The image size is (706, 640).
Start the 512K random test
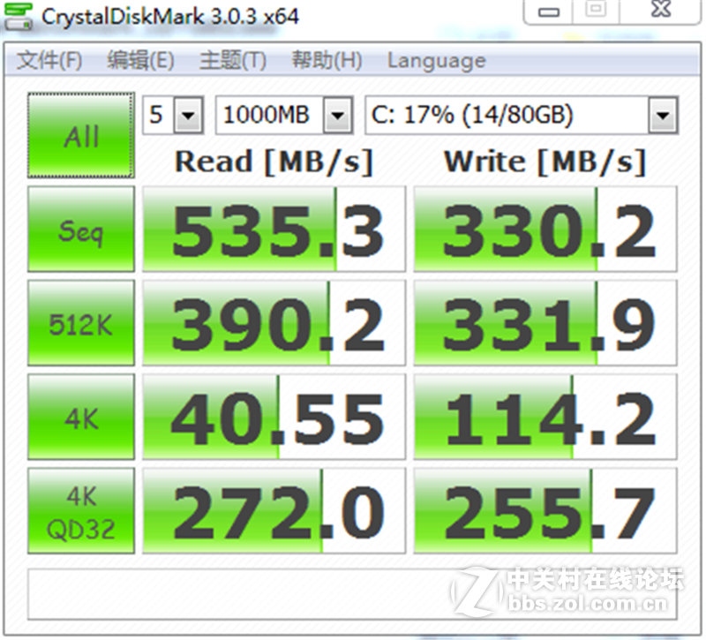tap(80, 321)
